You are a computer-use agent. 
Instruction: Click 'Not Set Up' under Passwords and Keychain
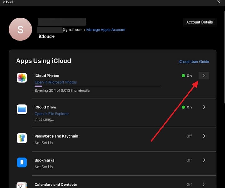[44, 143]
